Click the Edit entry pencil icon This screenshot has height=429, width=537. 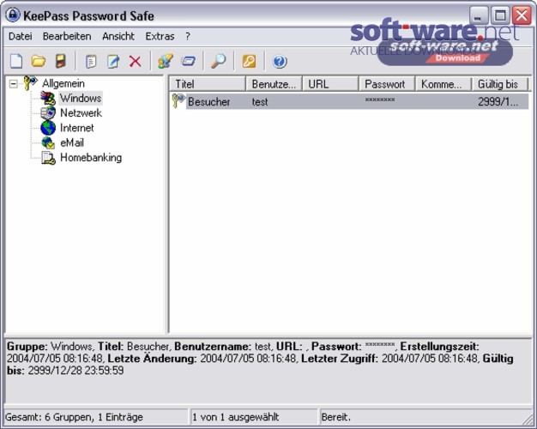click(113, 62)
